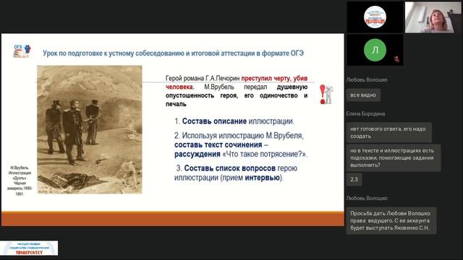Click the ОГЭ logo on the slide
This screenshot has width=463, height=260.
coord(22,51)
